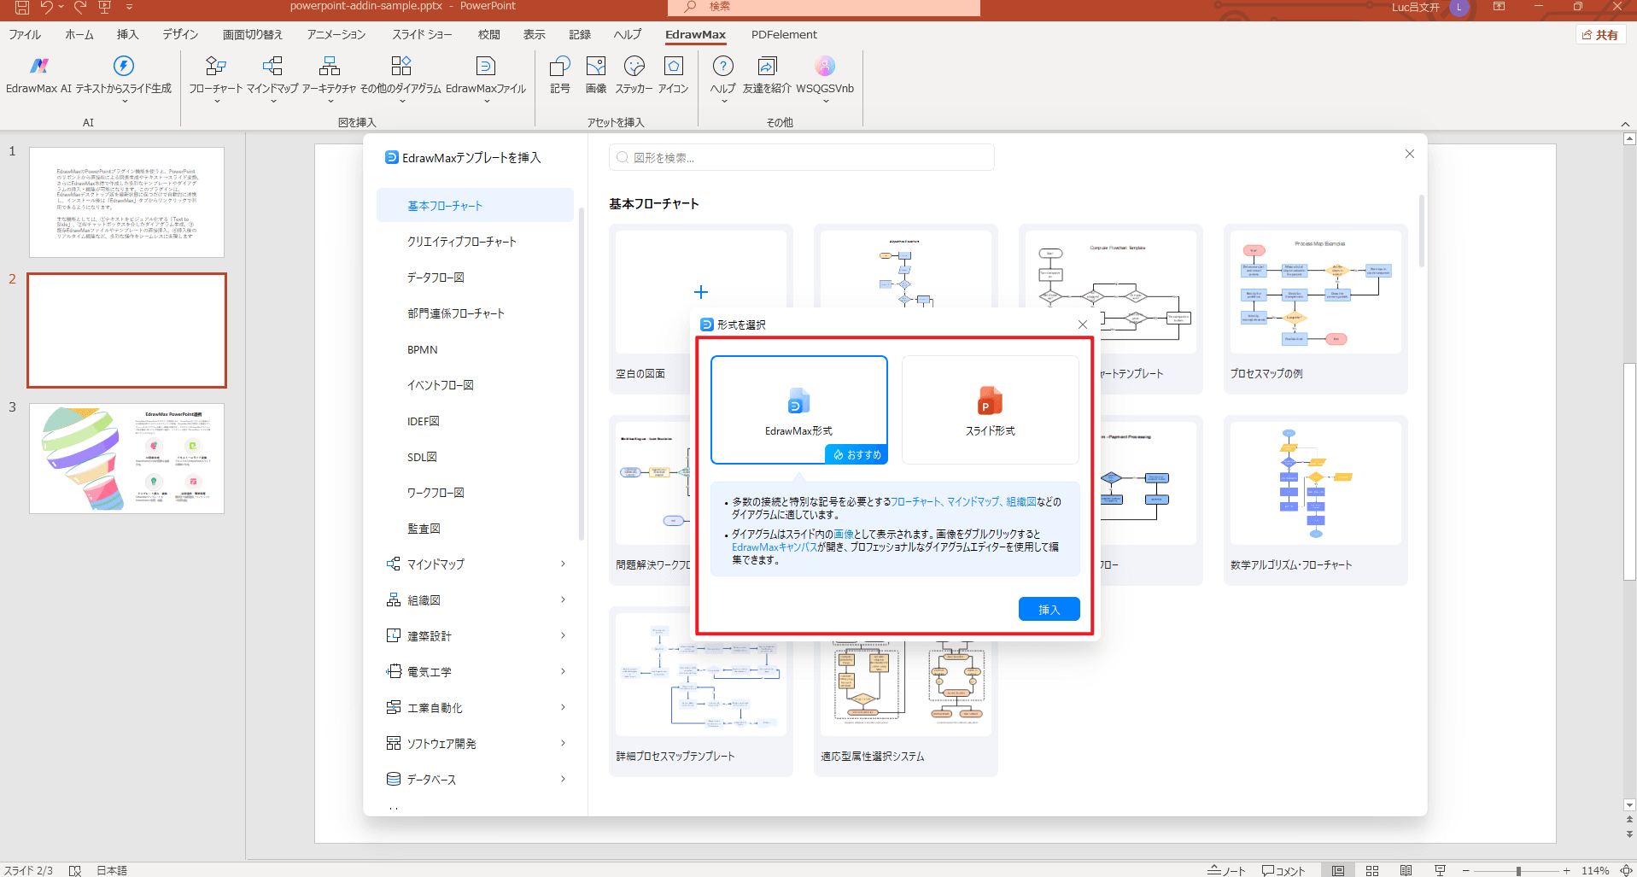Screen dimensions: 1637x877
Task: Click the 共有 share button
Action: tap(1600, 35)
